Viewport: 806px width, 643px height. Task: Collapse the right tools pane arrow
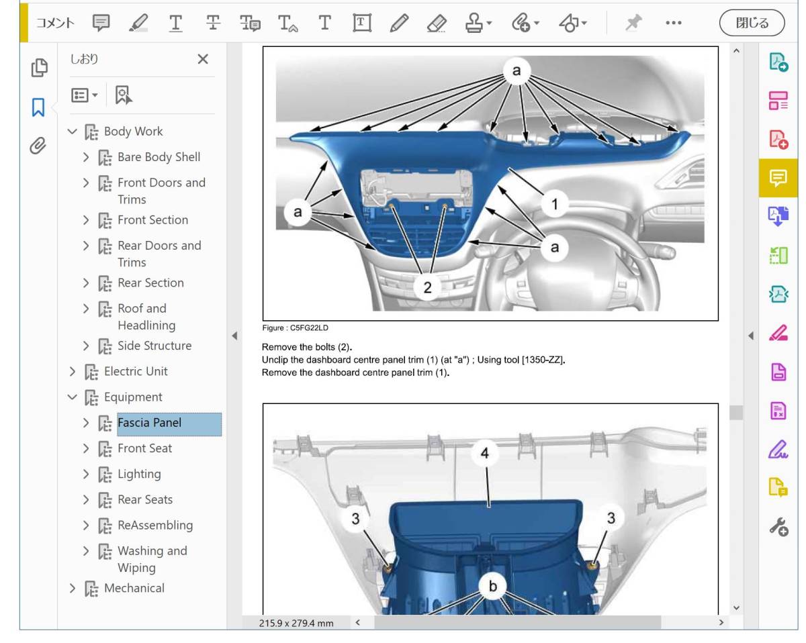pos(751,335)
